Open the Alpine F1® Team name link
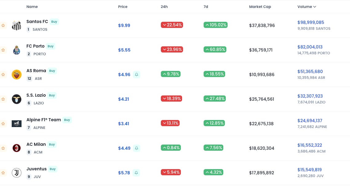This screenshot has height=186, width=350. pyautogui.click(x=44, y=120)
